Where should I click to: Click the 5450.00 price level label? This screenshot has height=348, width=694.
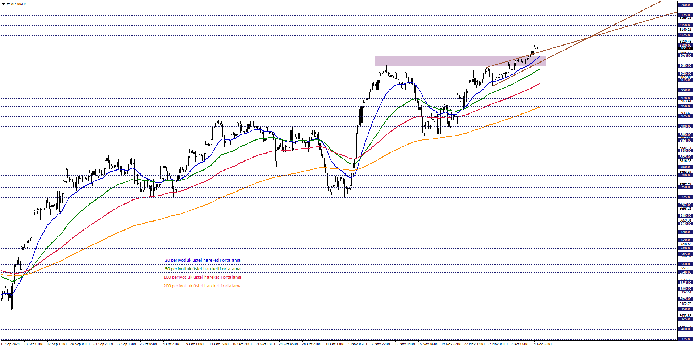click(685, 309)
